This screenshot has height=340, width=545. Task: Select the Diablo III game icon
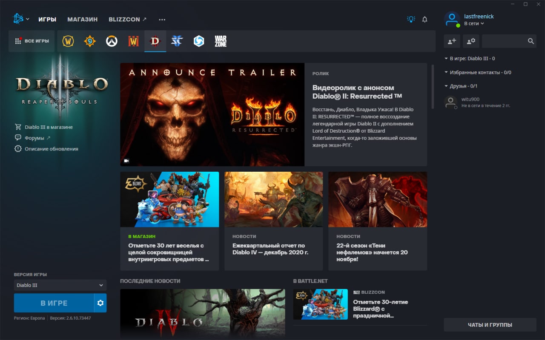(x=155, y=41)
